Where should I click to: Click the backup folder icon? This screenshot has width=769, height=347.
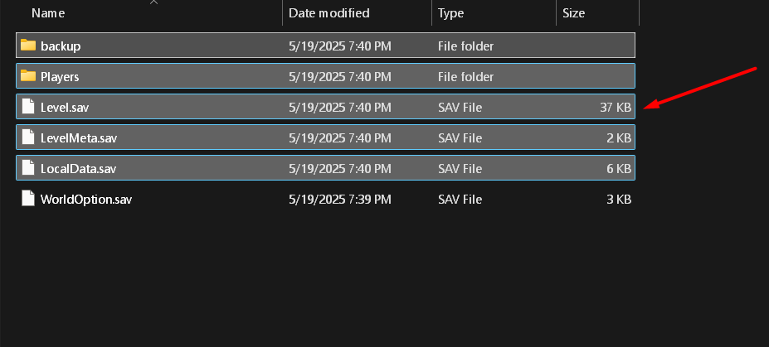[x=28, y=46]
